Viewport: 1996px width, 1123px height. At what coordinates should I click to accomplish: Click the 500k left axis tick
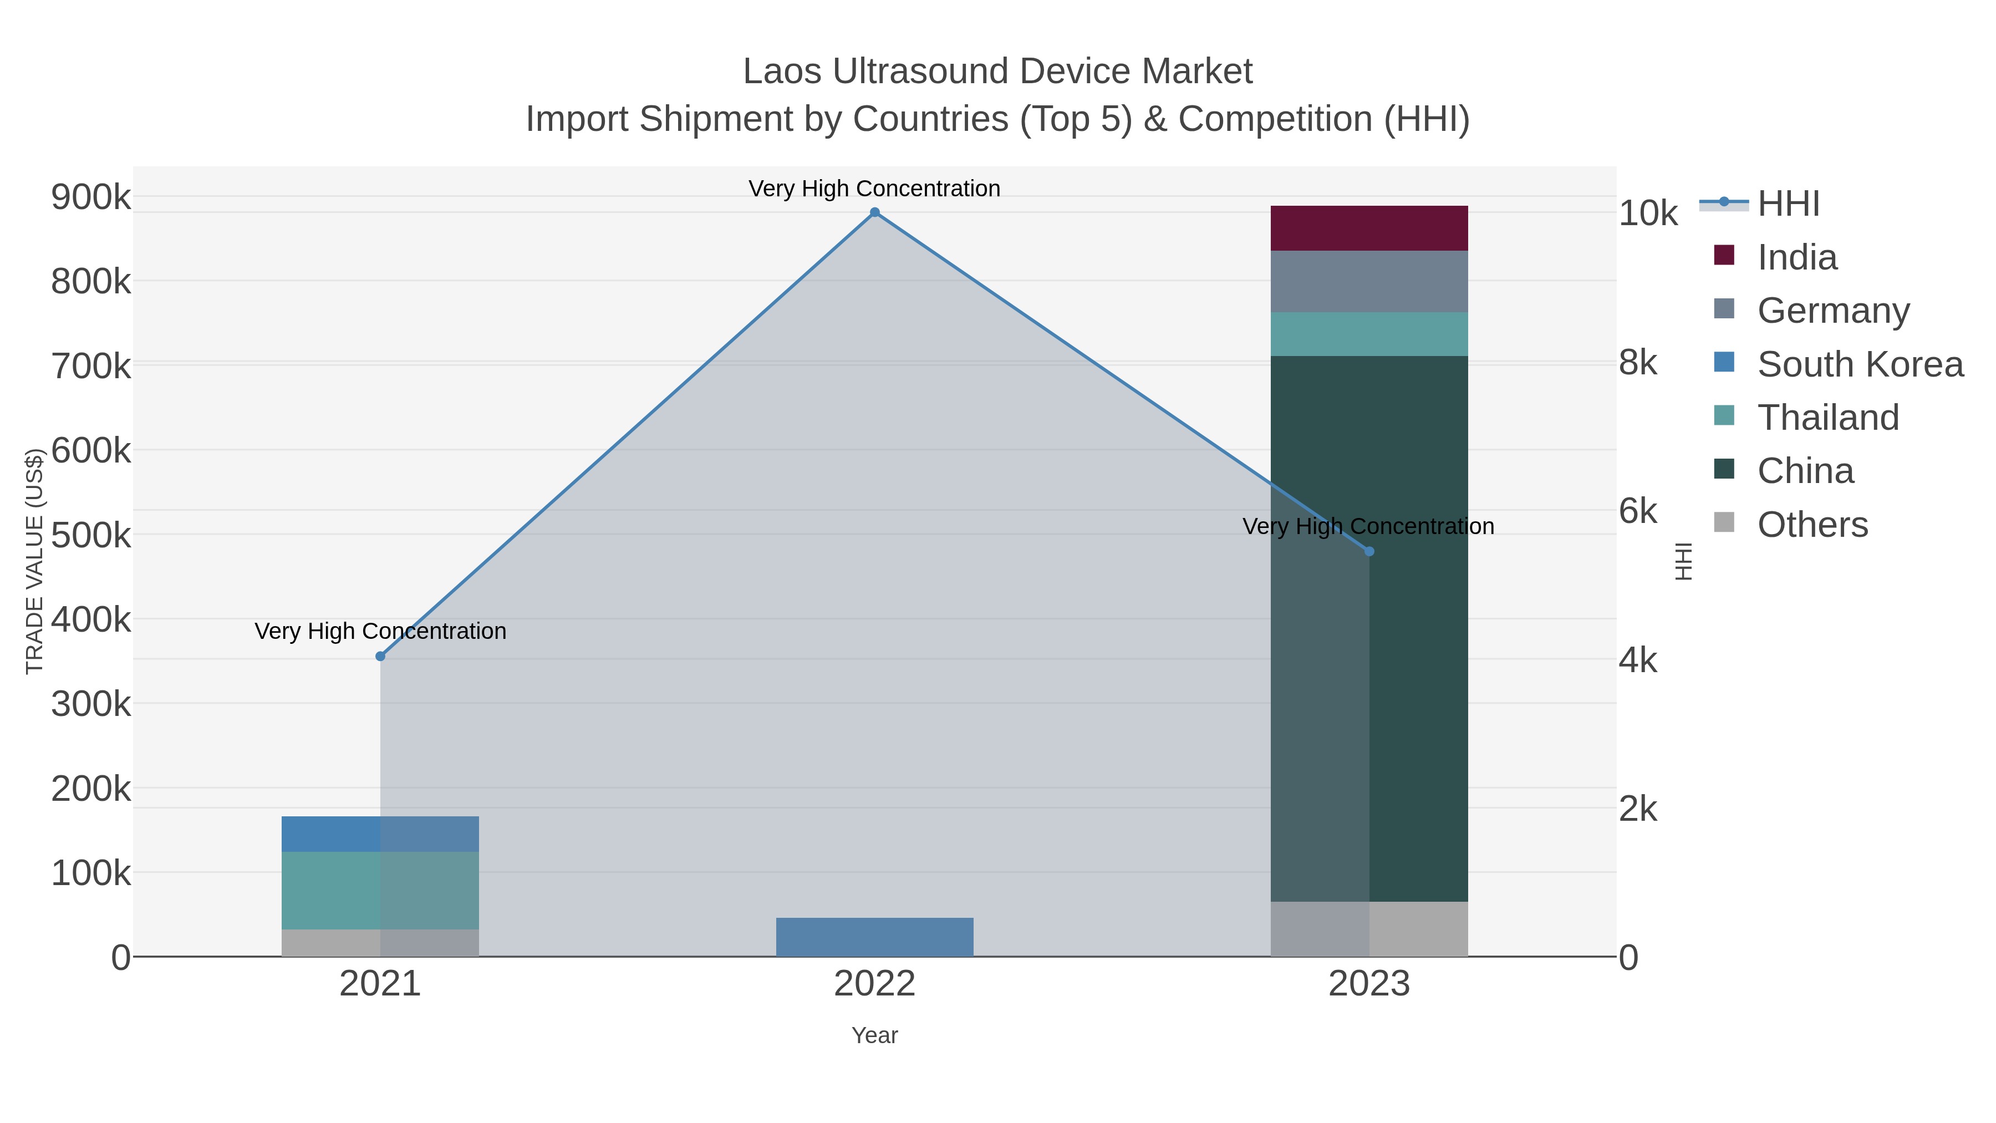pyautogui.click(x=91, y=536)
